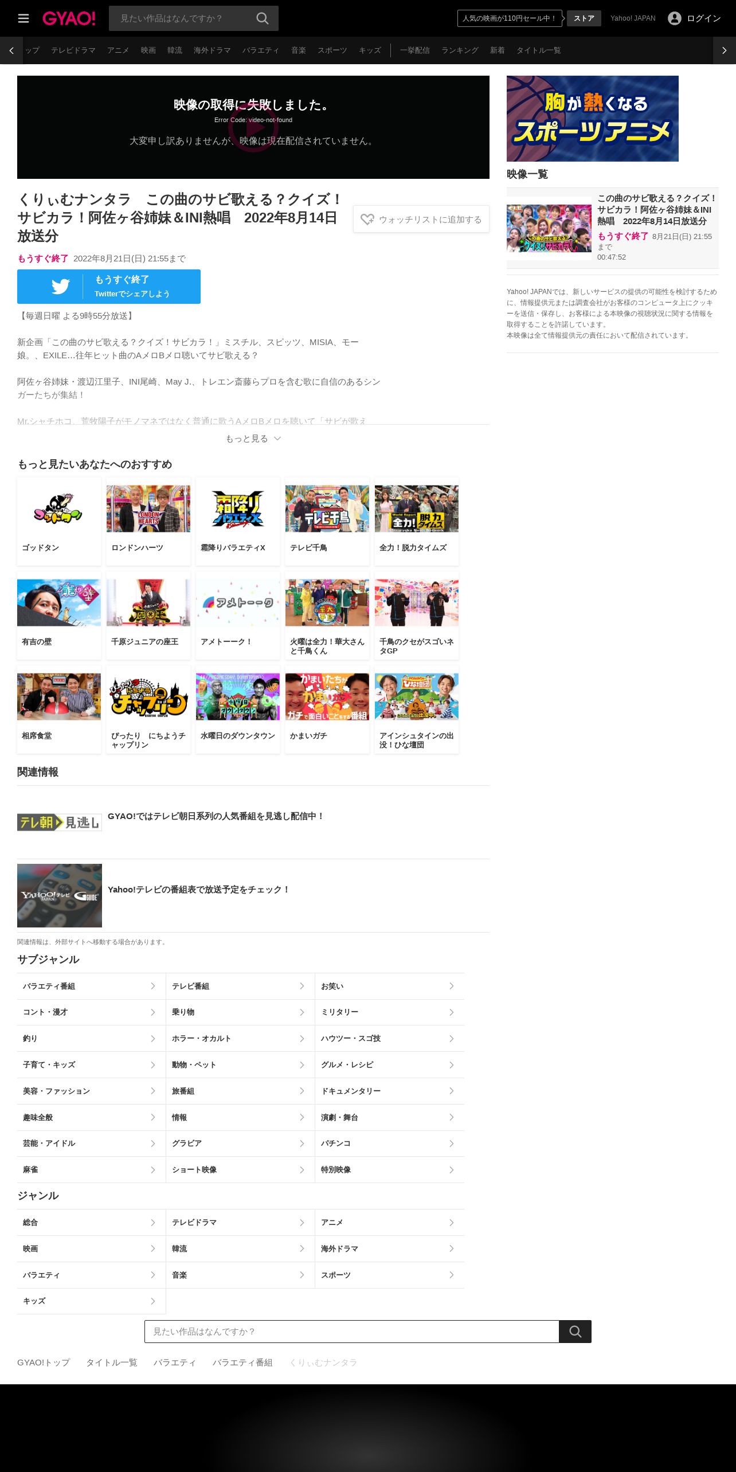The image size is (736, 1472).
Task: Open the 総合 genre link
Action: 91,1222
